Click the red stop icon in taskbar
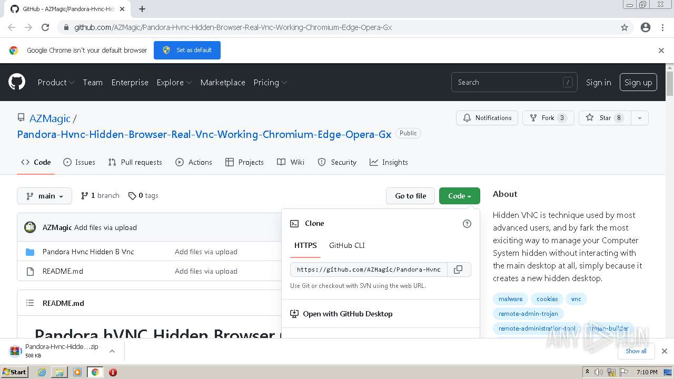Image resolution: width=674 pixels, height=379 pixels. 113,372
